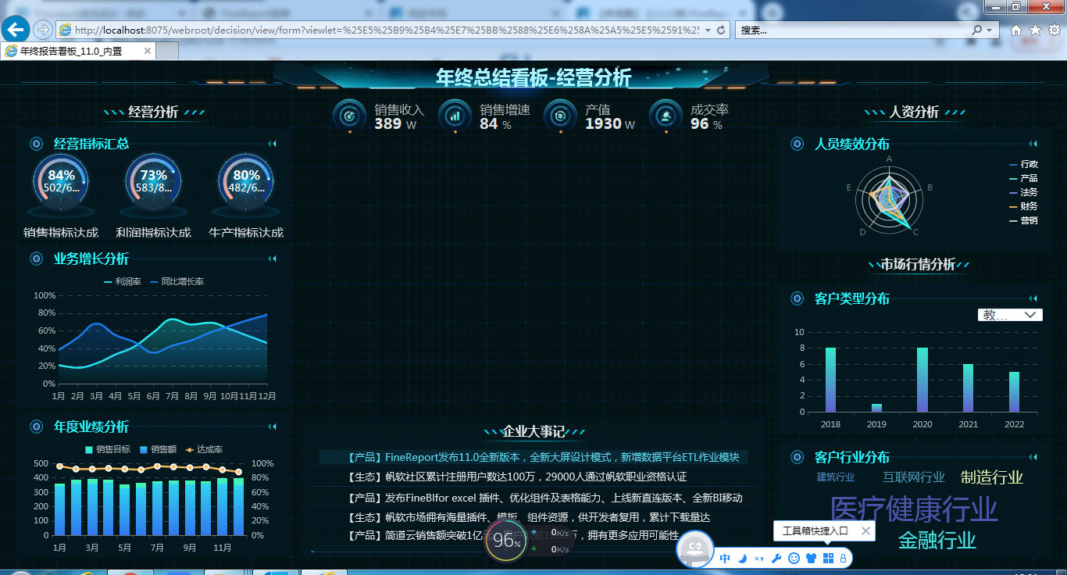Toggle the 同比增长率 legend series
This screenshot has width=1067, height=575.
tap(177, 281)
